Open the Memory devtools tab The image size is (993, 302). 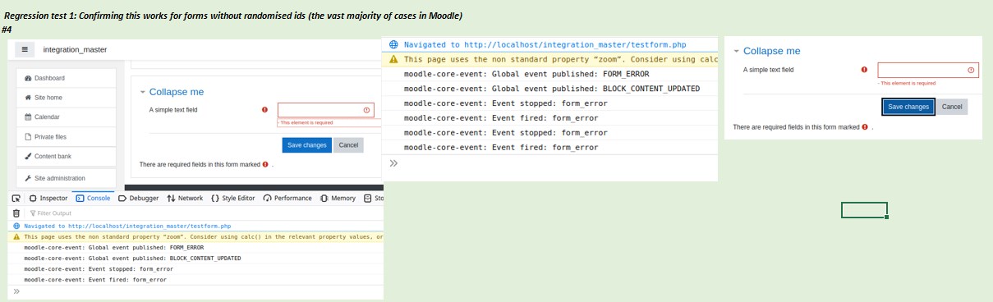(x=338, y=198)
